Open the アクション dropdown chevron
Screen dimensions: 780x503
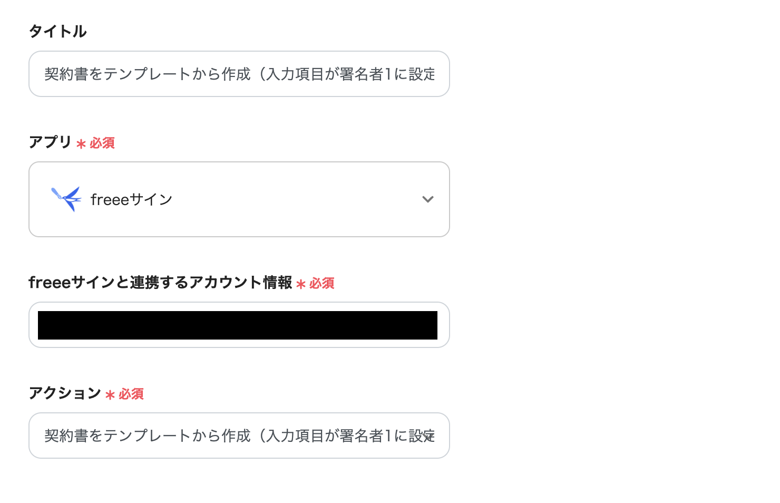(428, 436)
